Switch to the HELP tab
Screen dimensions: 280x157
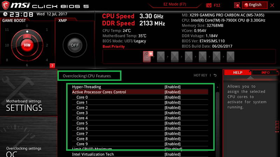[x=238, y=72]
